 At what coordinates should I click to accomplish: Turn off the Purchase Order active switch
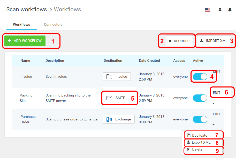point(200,119)
